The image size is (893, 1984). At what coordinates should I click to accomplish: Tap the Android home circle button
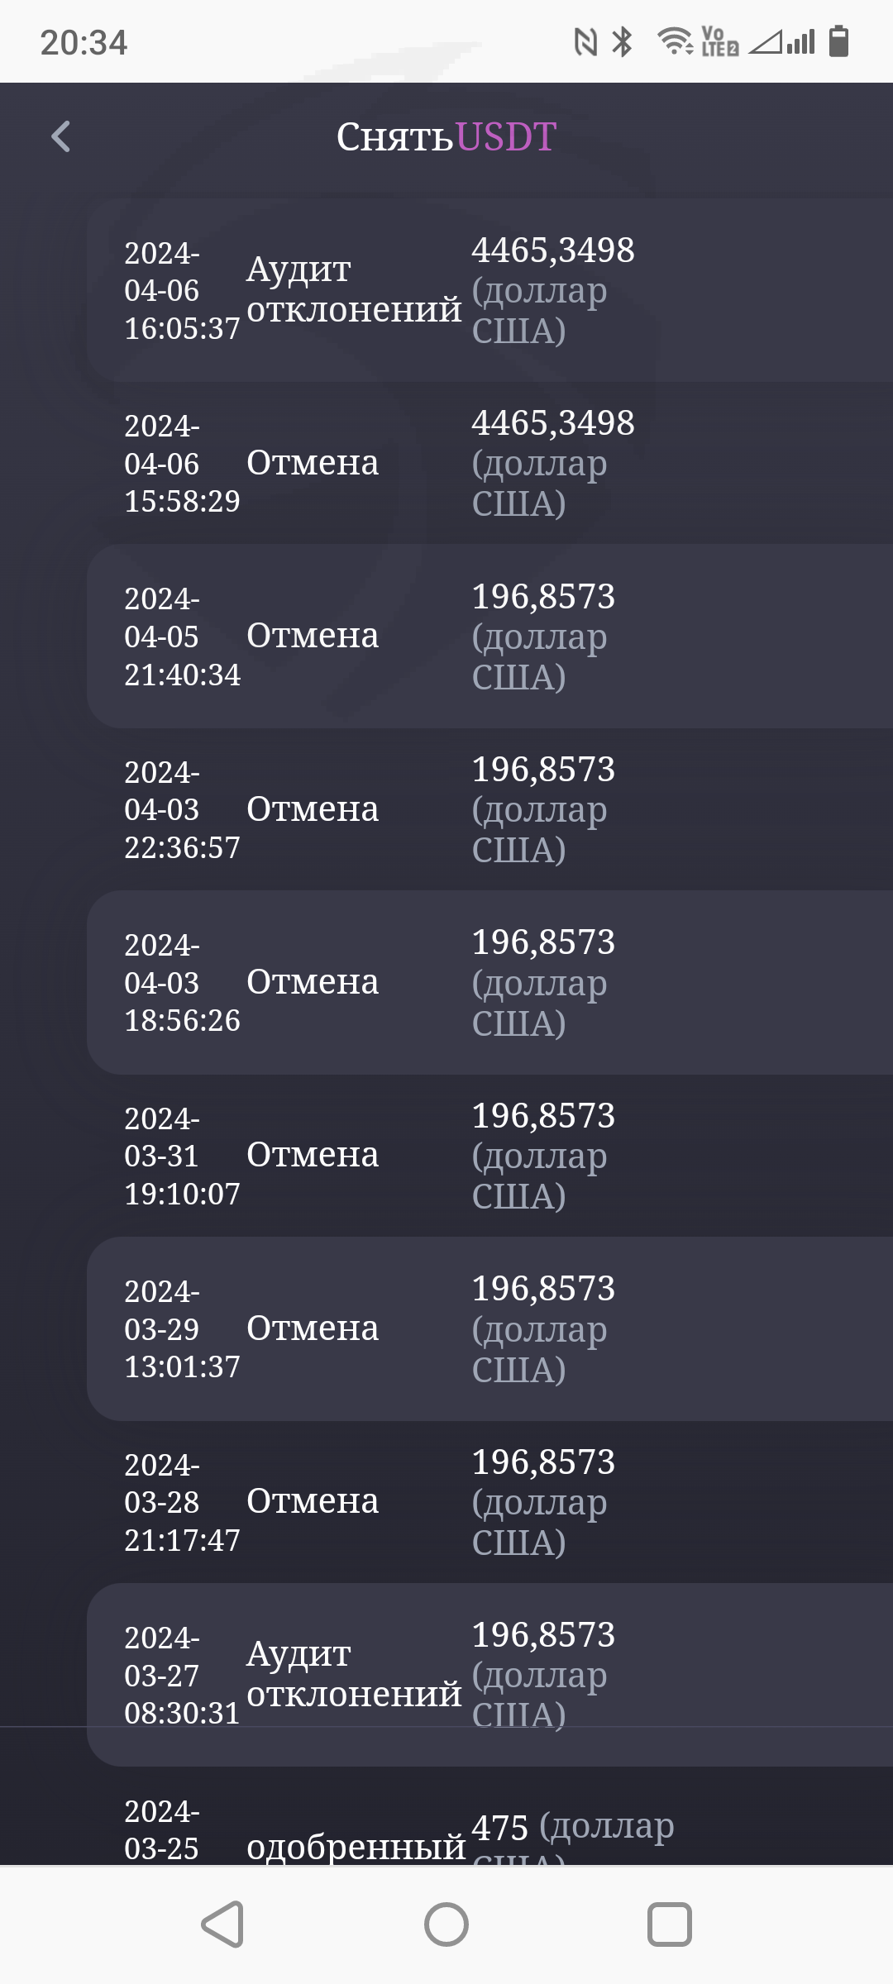pos(446,1924)
